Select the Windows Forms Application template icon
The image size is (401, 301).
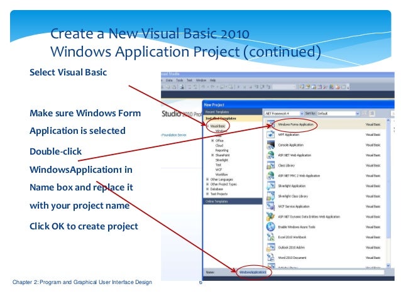(x=270, y=124)
